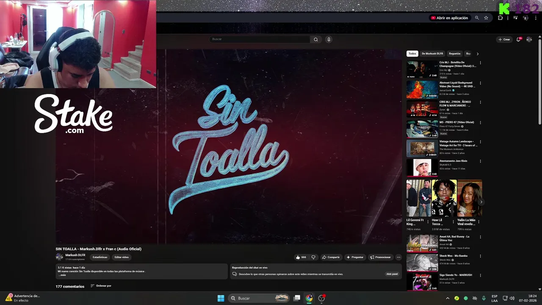This screenshot has width=542, height=305.
Task: Open options for Cris MJ Botellita video
Action: click(480, 63)
